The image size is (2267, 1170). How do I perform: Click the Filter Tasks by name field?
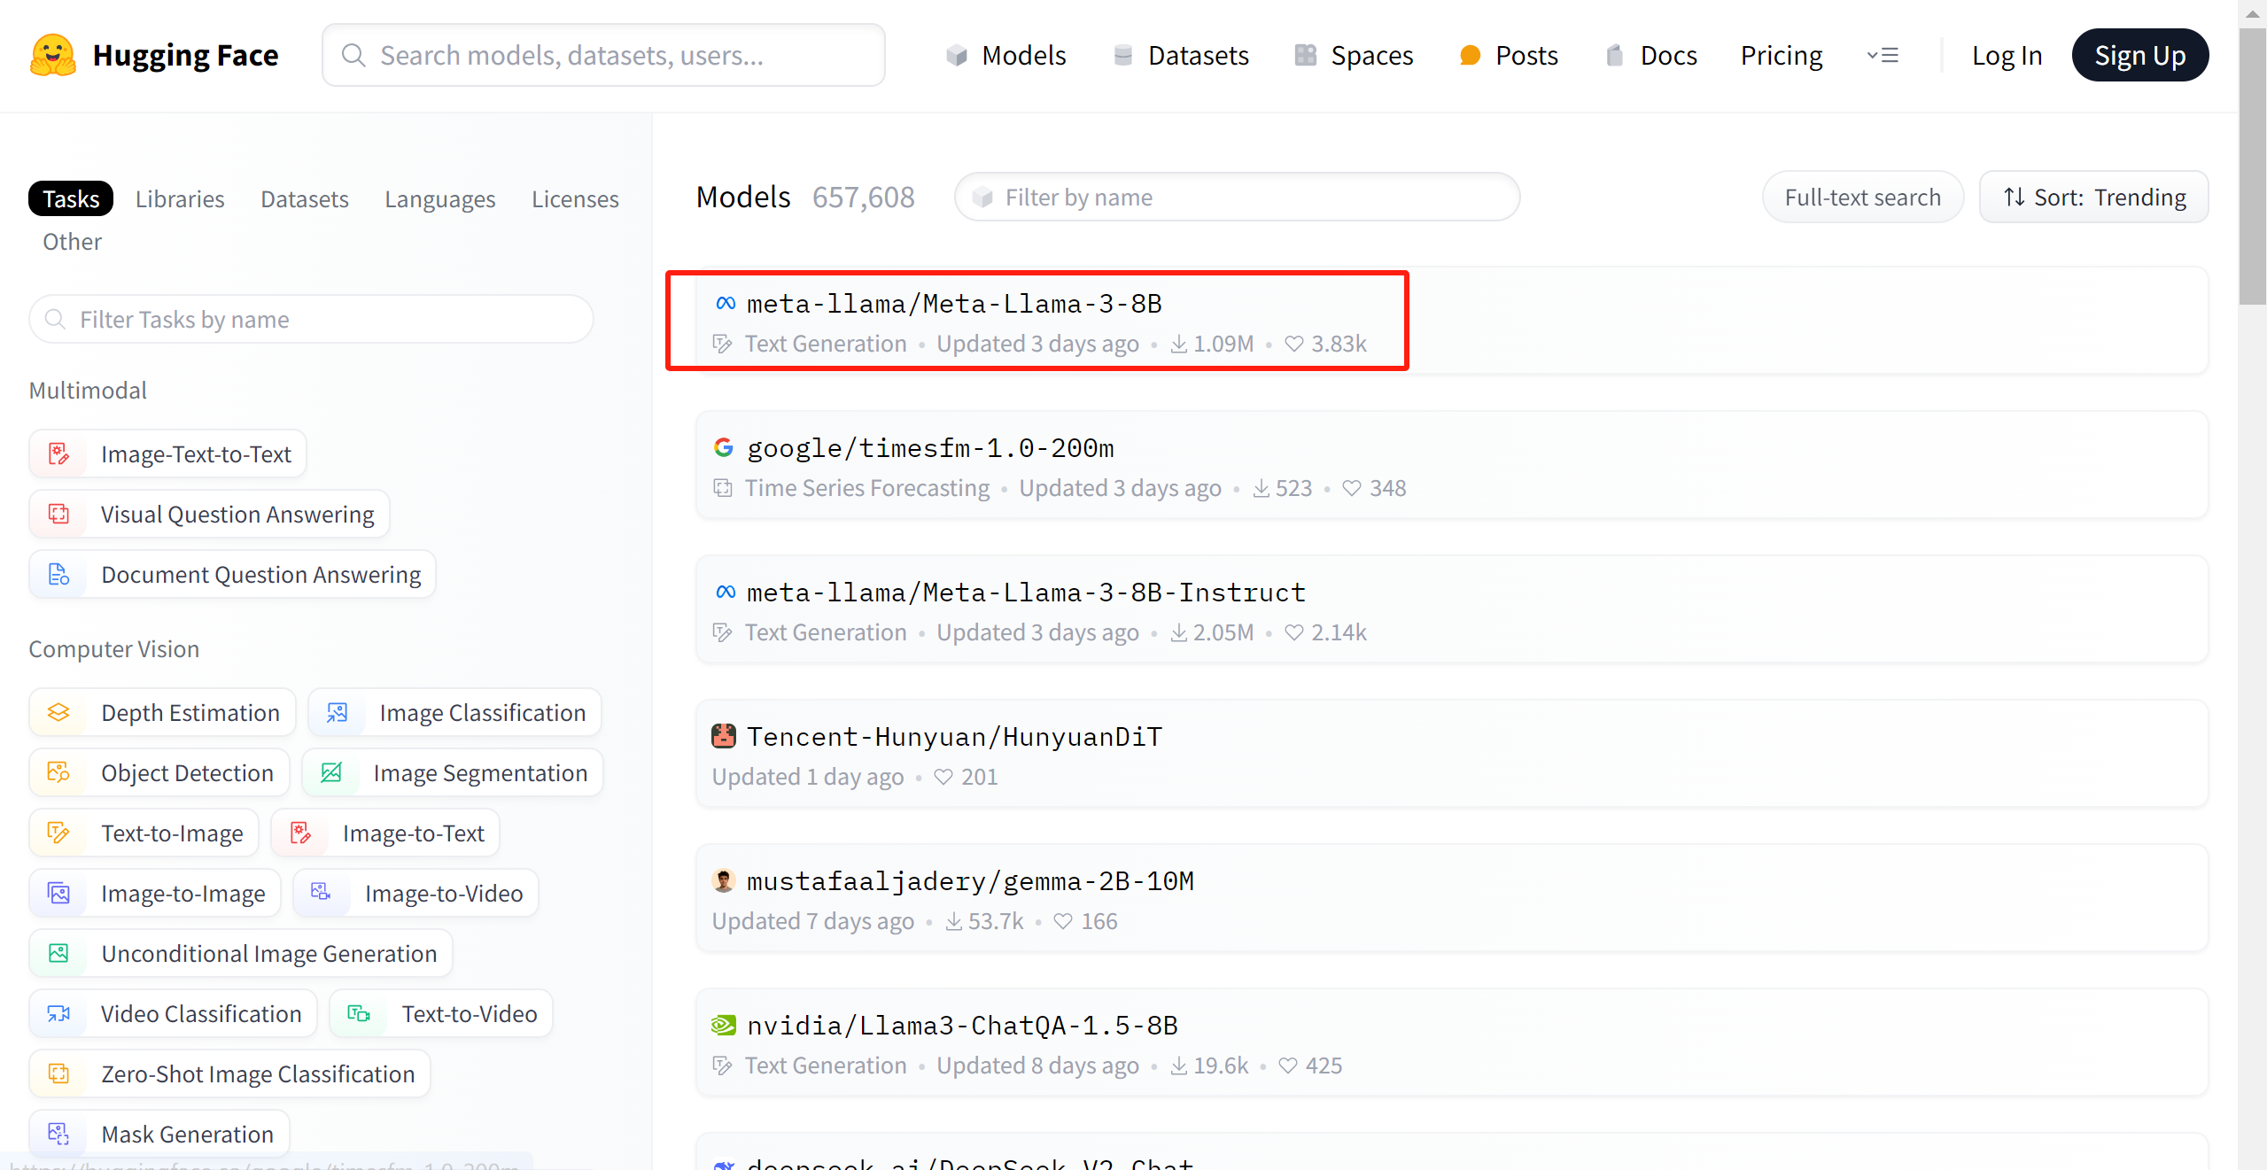[x=311, y=319]
